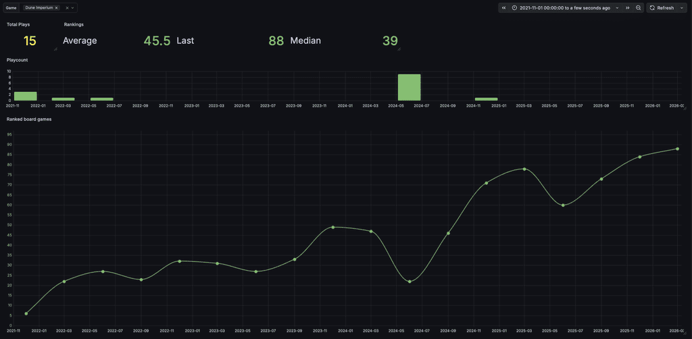Screen dimensions: 692x339
Task: Zoom out the time range
Action: pos(638,8)
